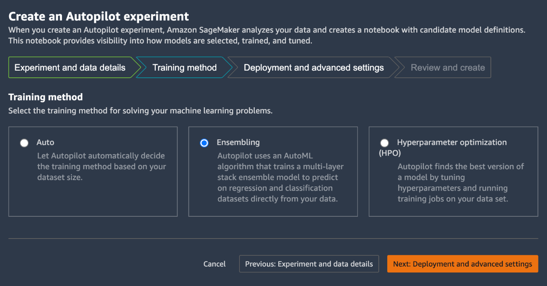Image resolution: width=547 pixels, height=286 pixels.
Task: Click the HPO card description text
Action: click(x=460, y=183)
